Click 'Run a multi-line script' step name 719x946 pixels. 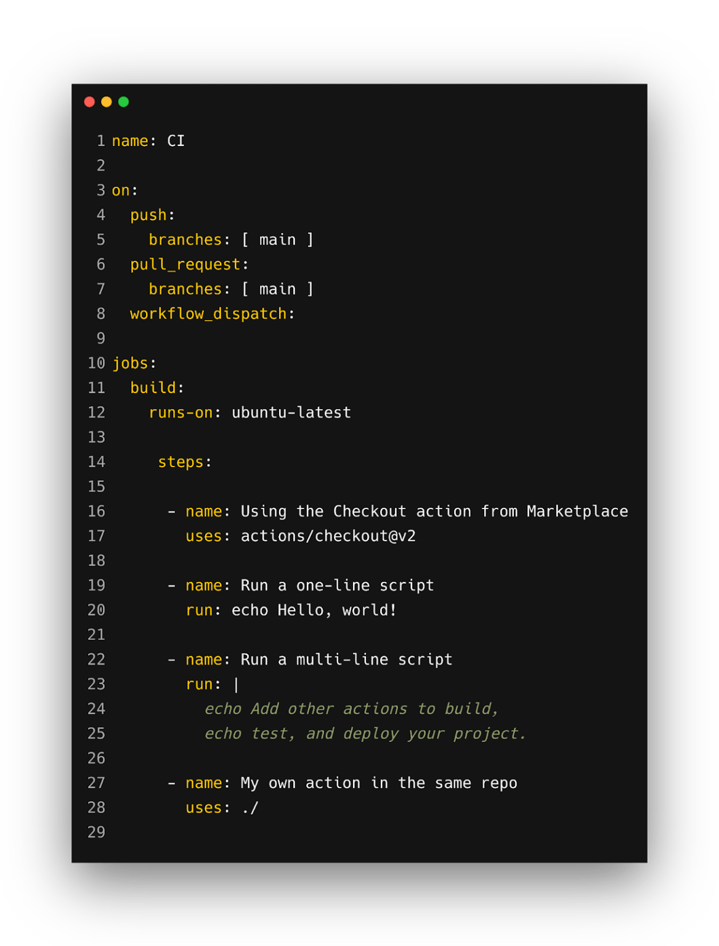(346, 659)
